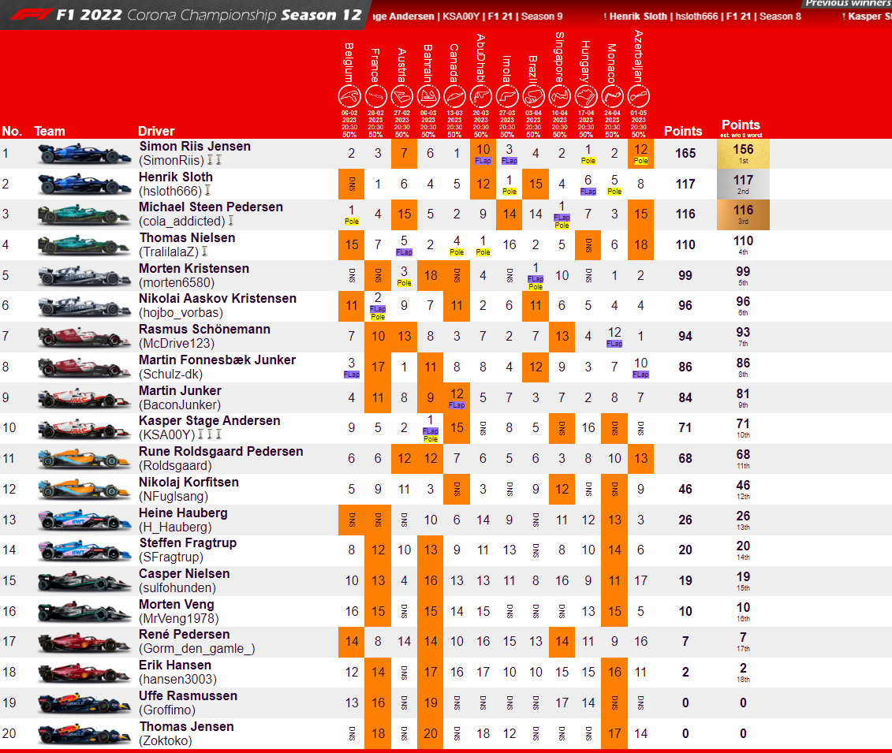Click the Imola circuit icon
Image resolution: width=892 pixels, height=753 pixels.
point(507,97)
